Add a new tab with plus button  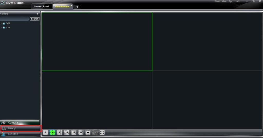77,7
